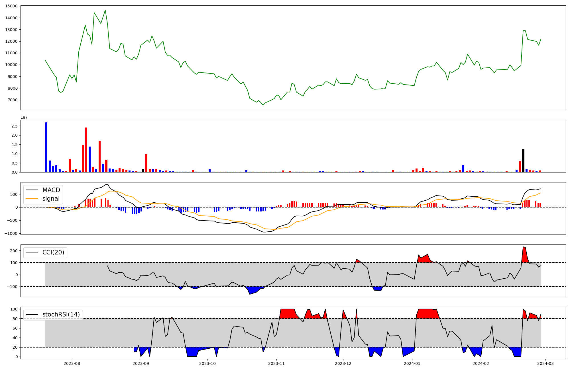
Task: Click the 2024-01 x-axis date label
Action: point(412,363)
